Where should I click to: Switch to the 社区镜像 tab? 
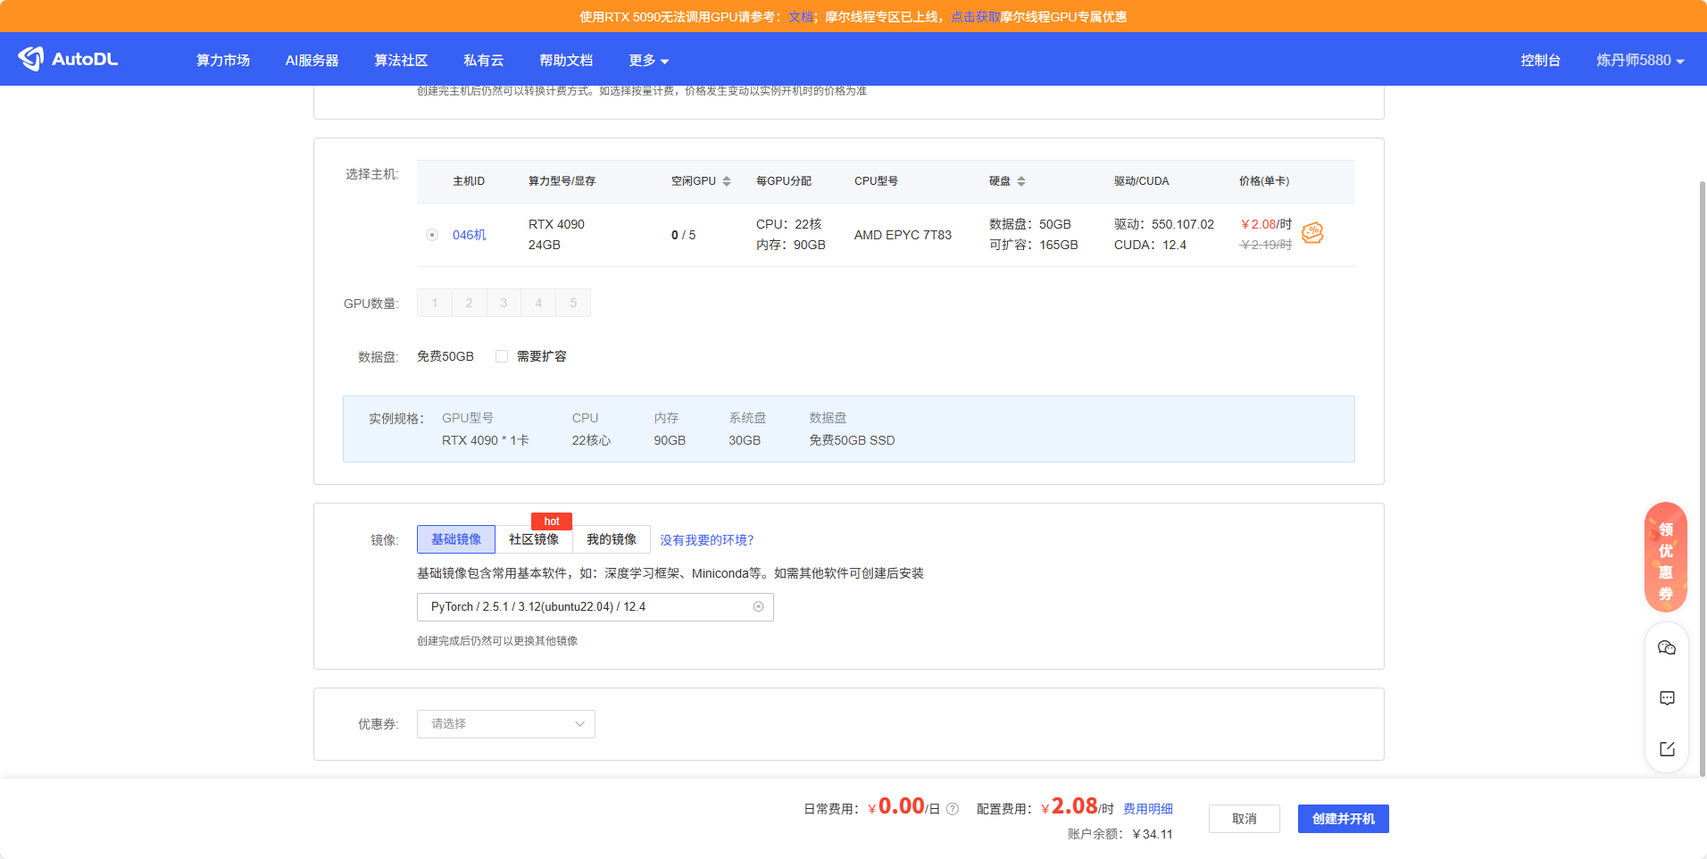[533, 538]
